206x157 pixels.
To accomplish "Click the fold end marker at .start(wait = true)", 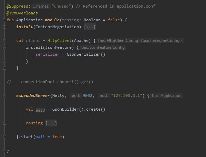I will pos(4,137).
